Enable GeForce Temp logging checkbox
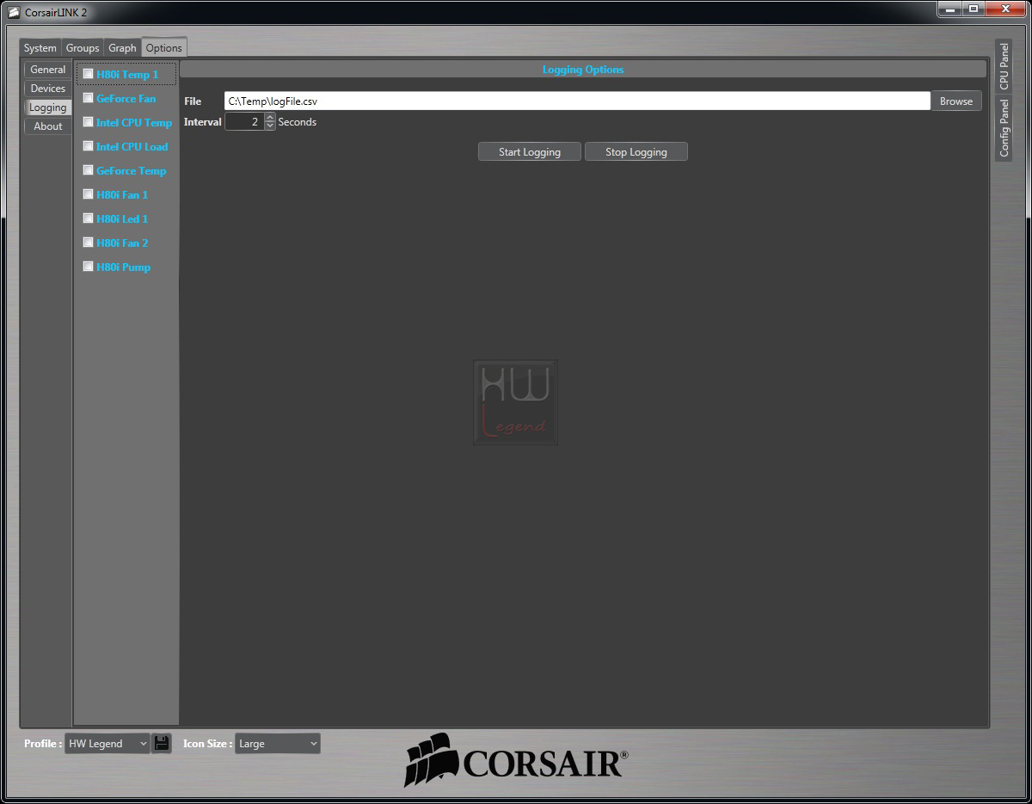1032x804 pixels. [x=88, y=170]
